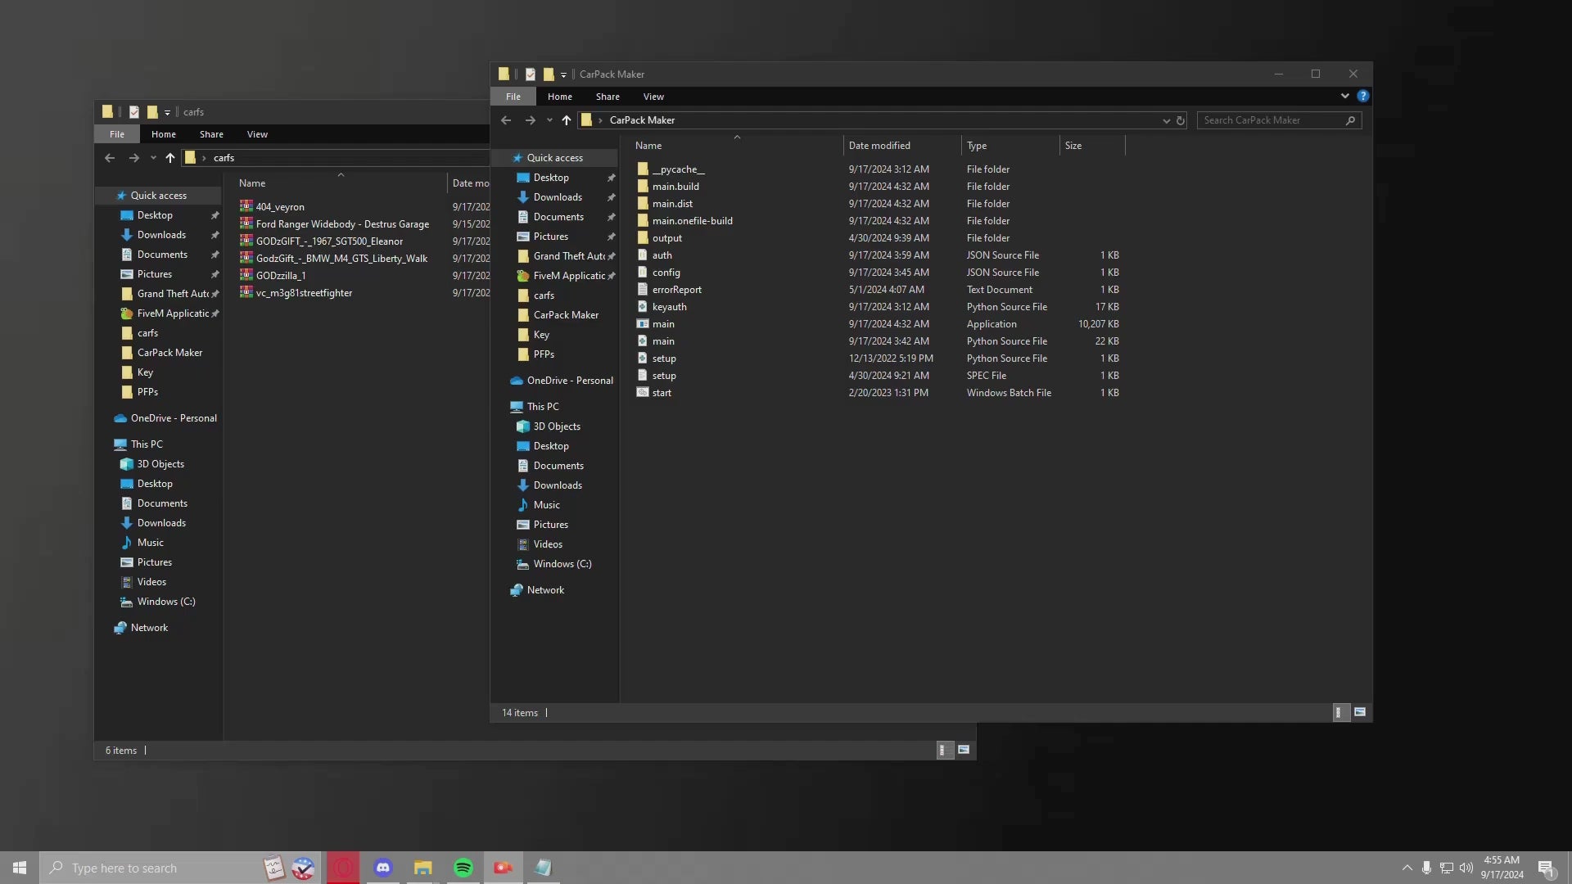Switch to large icons view in CarPack Maker

click(1360, 713)
